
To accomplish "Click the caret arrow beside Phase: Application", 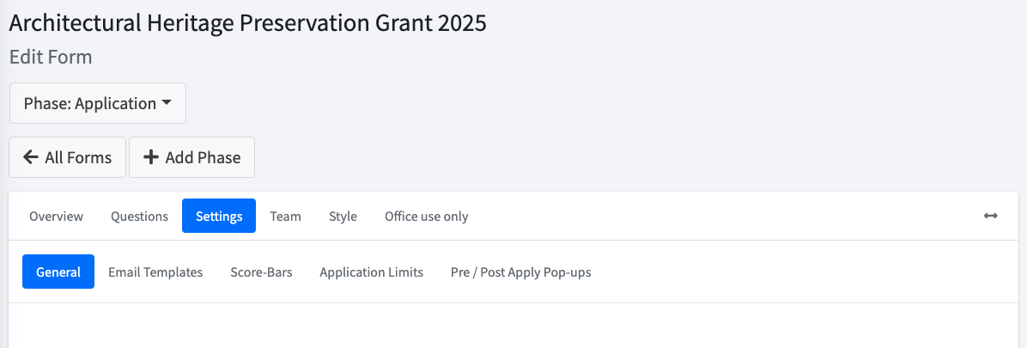I will pos(167,103).
